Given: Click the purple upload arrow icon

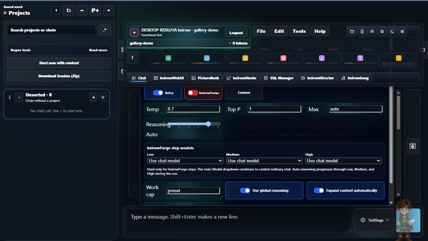Looking at the screenshot, I should pos(360,58).
